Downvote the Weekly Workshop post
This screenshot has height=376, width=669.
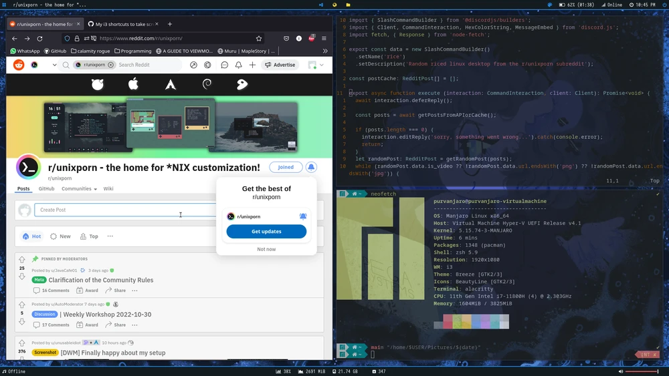22,321
